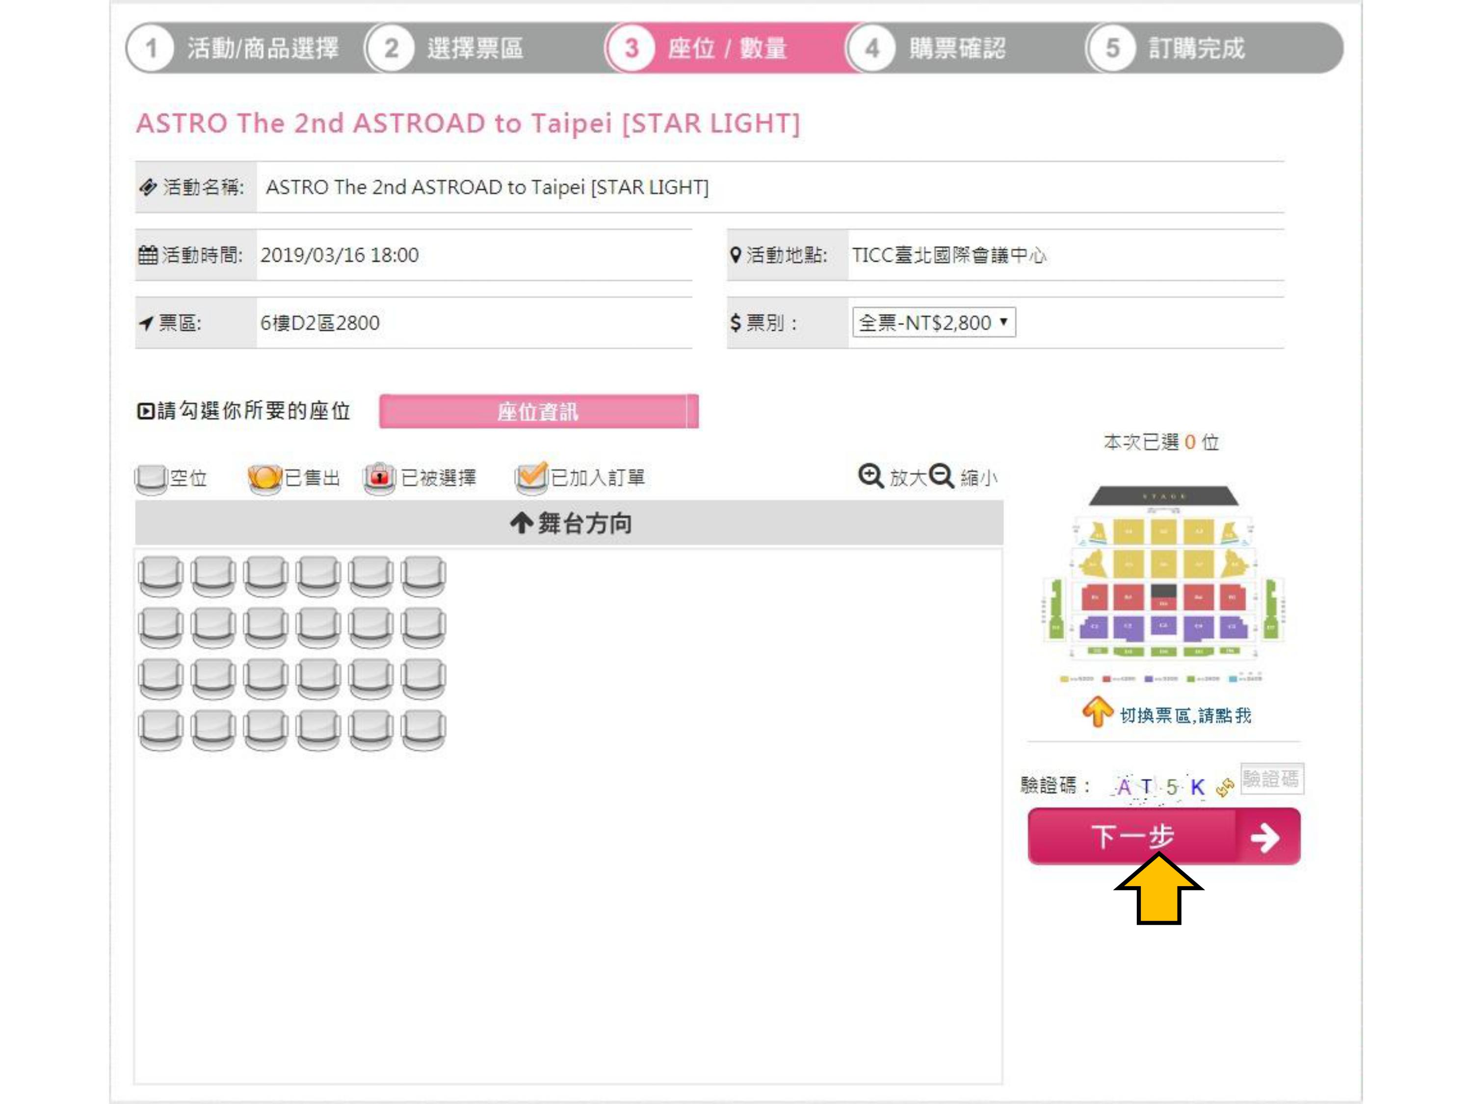Click the sold seat (已售出) legend icon
This screenshot has width=1472, height=1104.
264,478
